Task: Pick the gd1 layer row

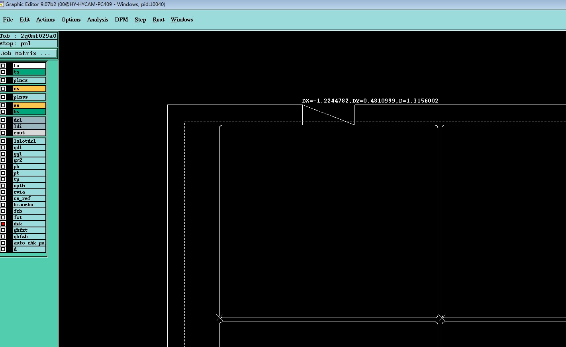Action: click(x=29, y=147)
